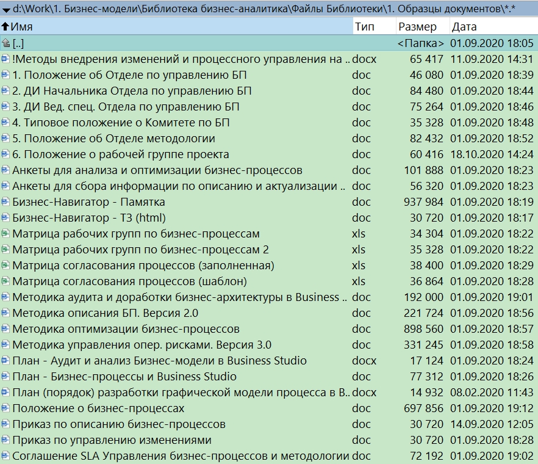
Task: Click the parent folder [..] up icon
Action: (x=5, y=43)
